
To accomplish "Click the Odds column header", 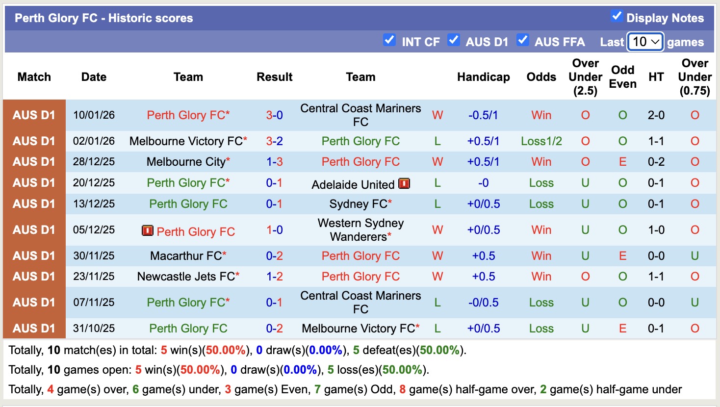I will click(x=541, y=77).
